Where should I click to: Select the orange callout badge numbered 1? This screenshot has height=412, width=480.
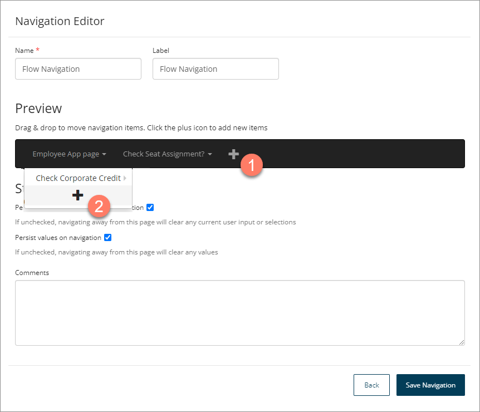(251, 165)
